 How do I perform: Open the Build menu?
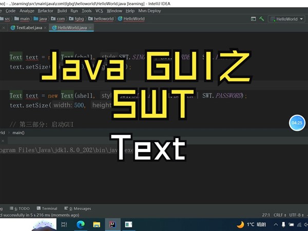pyautogui.click(x=62, y=11)
